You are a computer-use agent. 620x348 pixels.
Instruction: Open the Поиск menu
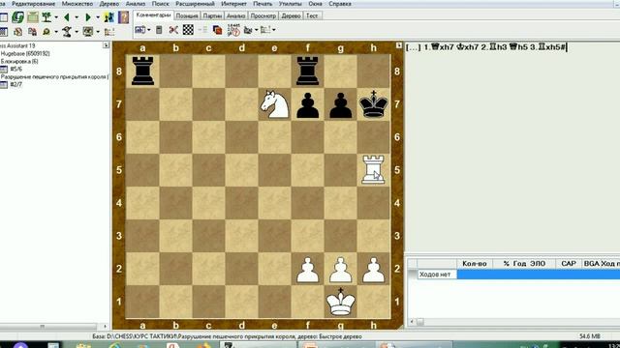[160, 4]
